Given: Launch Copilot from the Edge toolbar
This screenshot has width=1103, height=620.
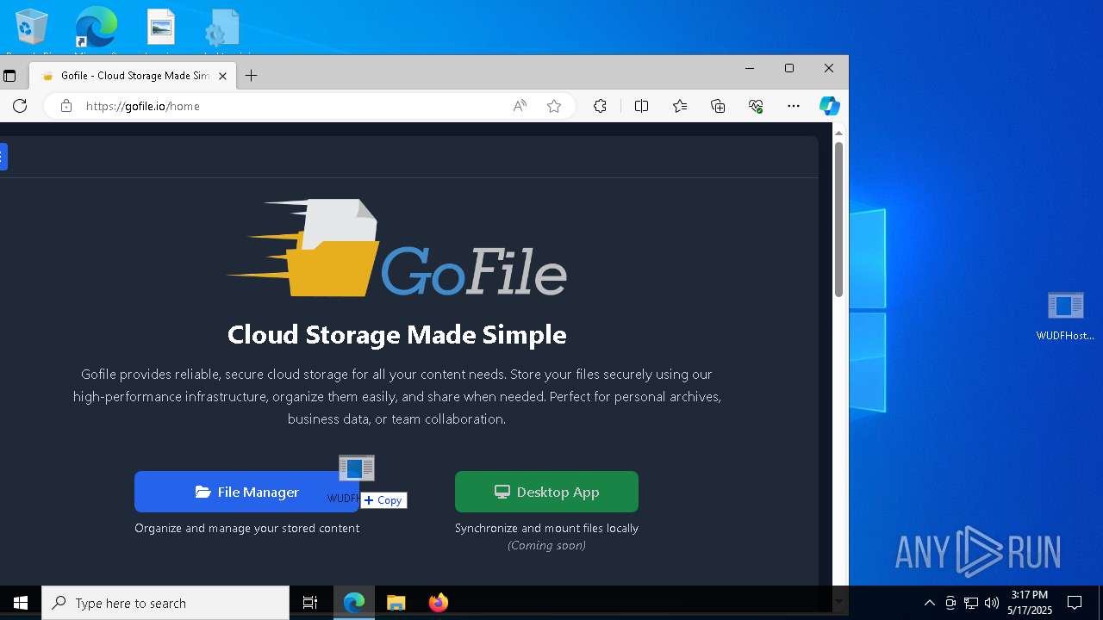Looking at the screenshot, I should click(x=829, y=106).
